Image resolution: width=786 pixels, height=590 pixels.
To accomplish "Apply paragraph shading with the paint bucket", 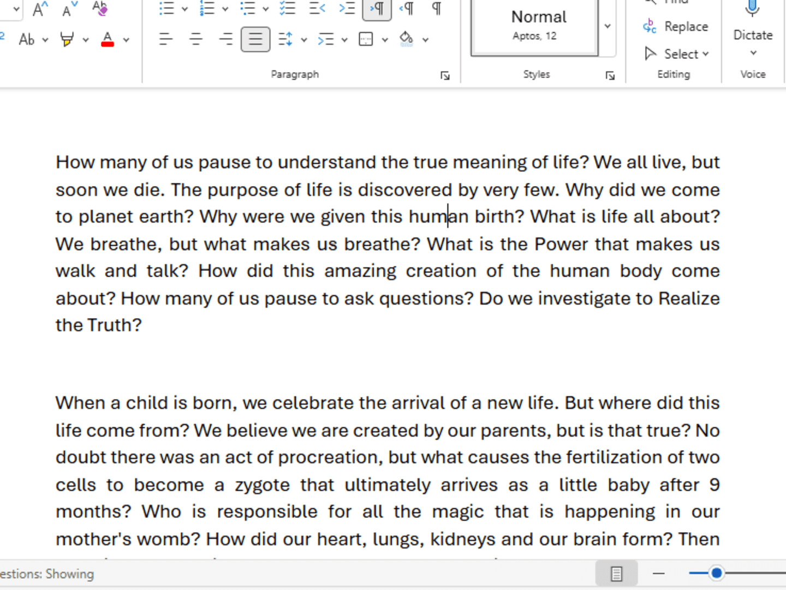I will (x=407, y=39).
